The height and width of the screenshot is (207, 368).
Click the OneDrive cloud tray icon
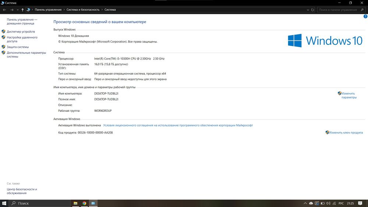click(311, 203)
